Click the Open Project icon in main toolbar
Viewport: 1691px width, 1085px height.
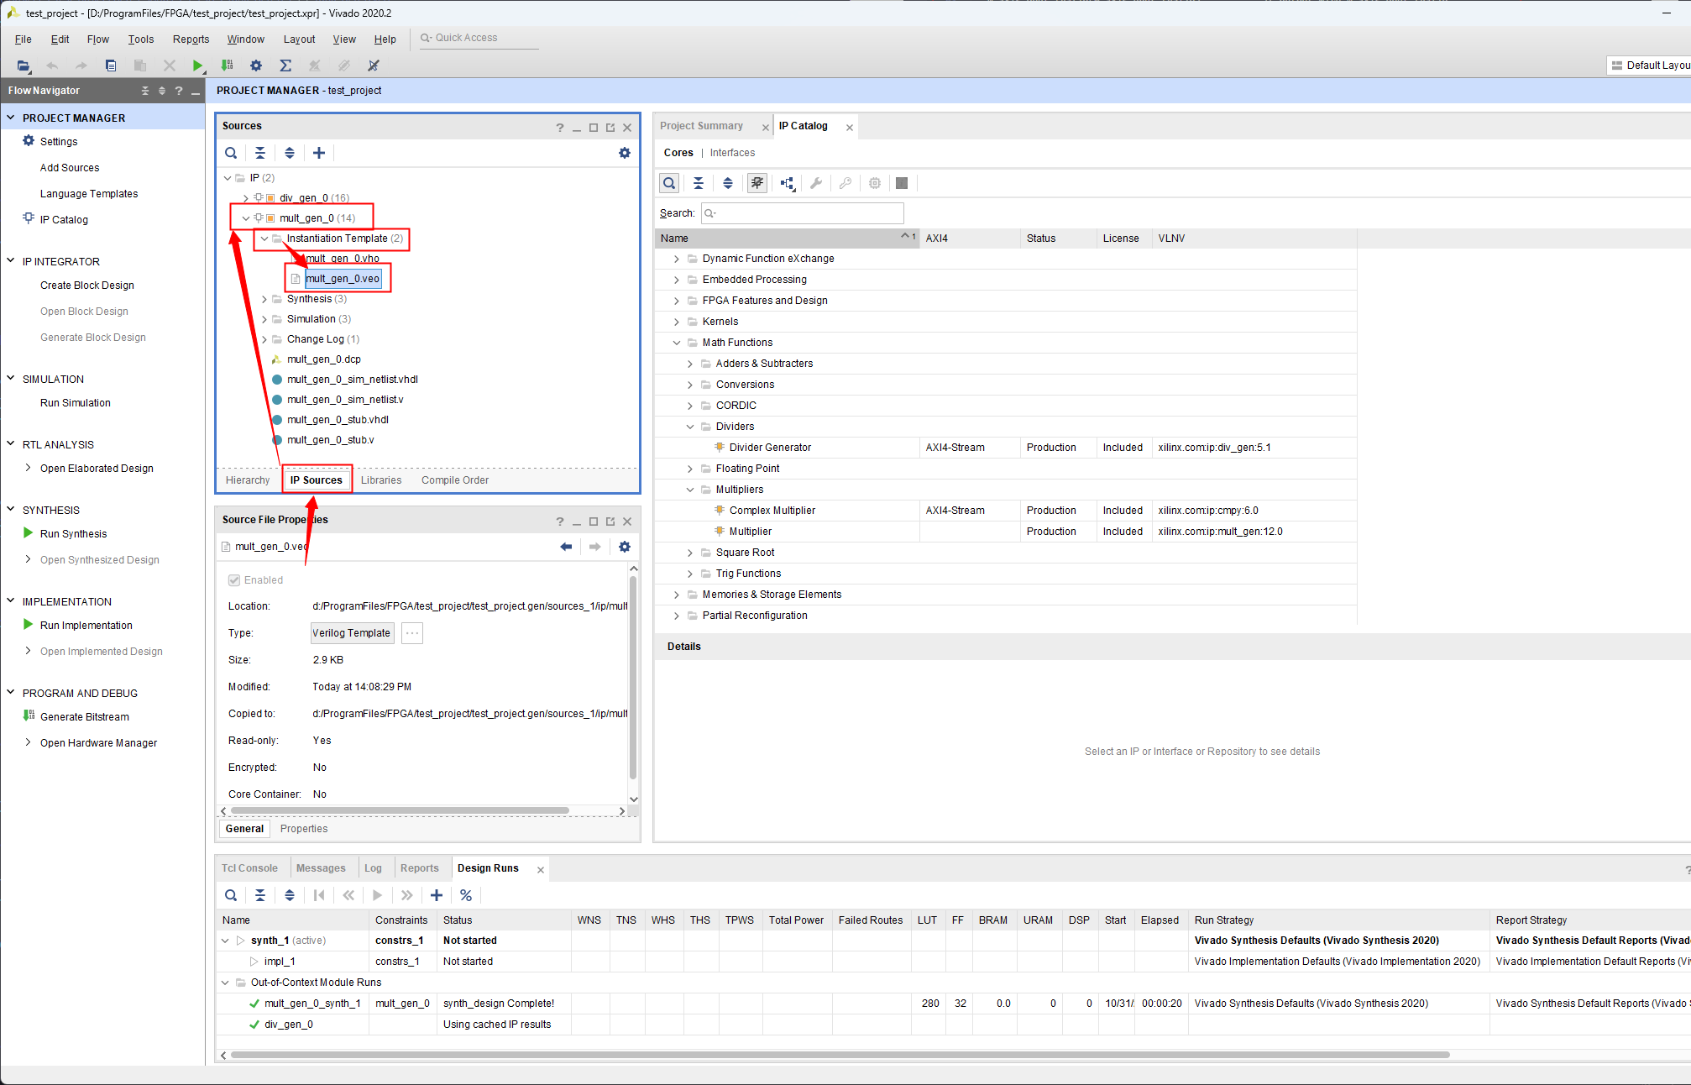pyautogui.click(x=24, y=66)
